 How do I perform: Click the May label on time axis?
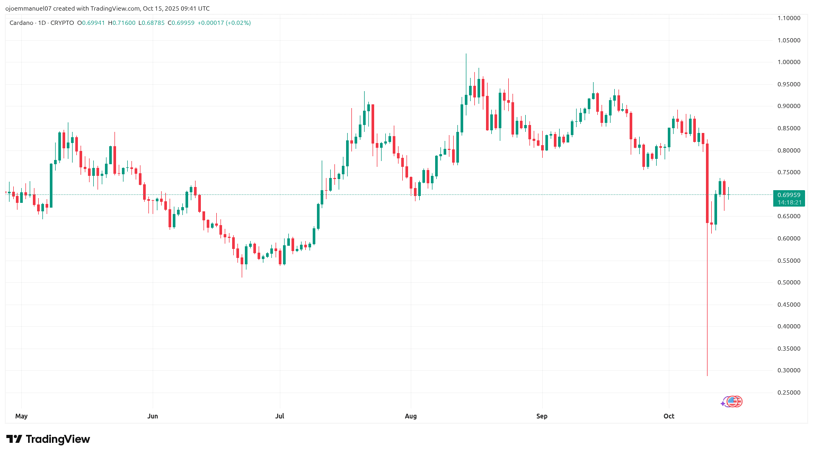click(21, 416)
